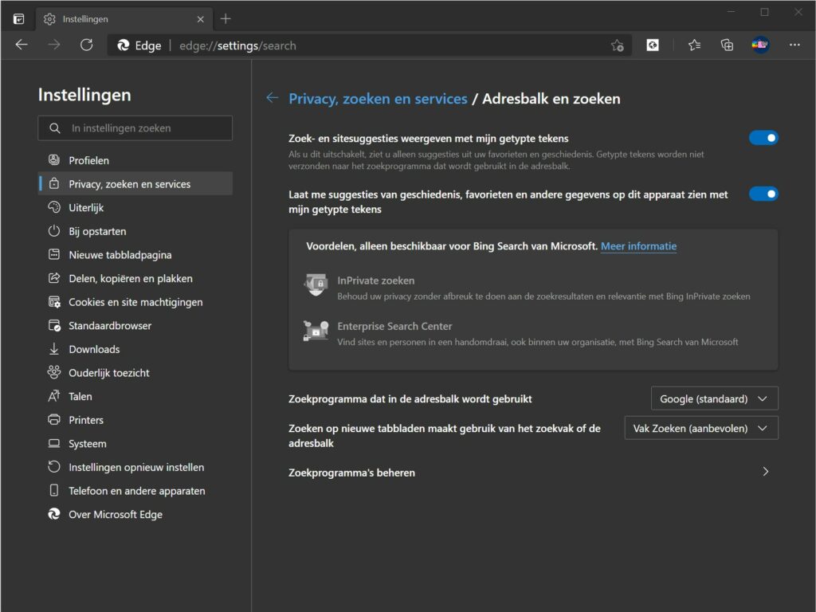Image resolution: width=816 pixels, height=612 pixels.
Task: Click the extension icon beside address bar
Action: coord(653,45)
